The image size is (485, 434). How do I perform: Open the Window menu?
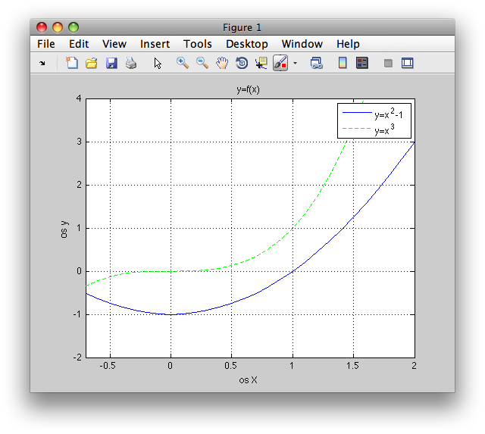click(x=302, y=44)
